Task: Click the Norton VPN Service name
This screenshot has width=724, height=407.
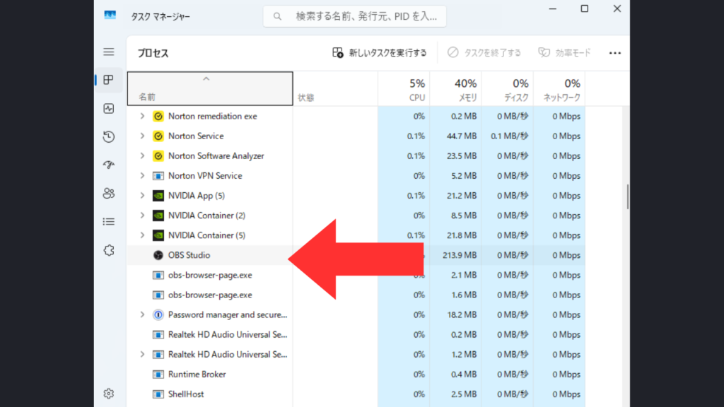Action: point(205,176)
